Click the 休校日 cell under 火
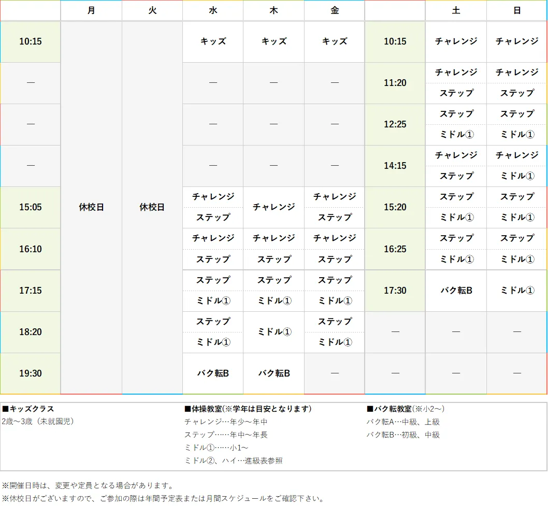 point(152,207)
